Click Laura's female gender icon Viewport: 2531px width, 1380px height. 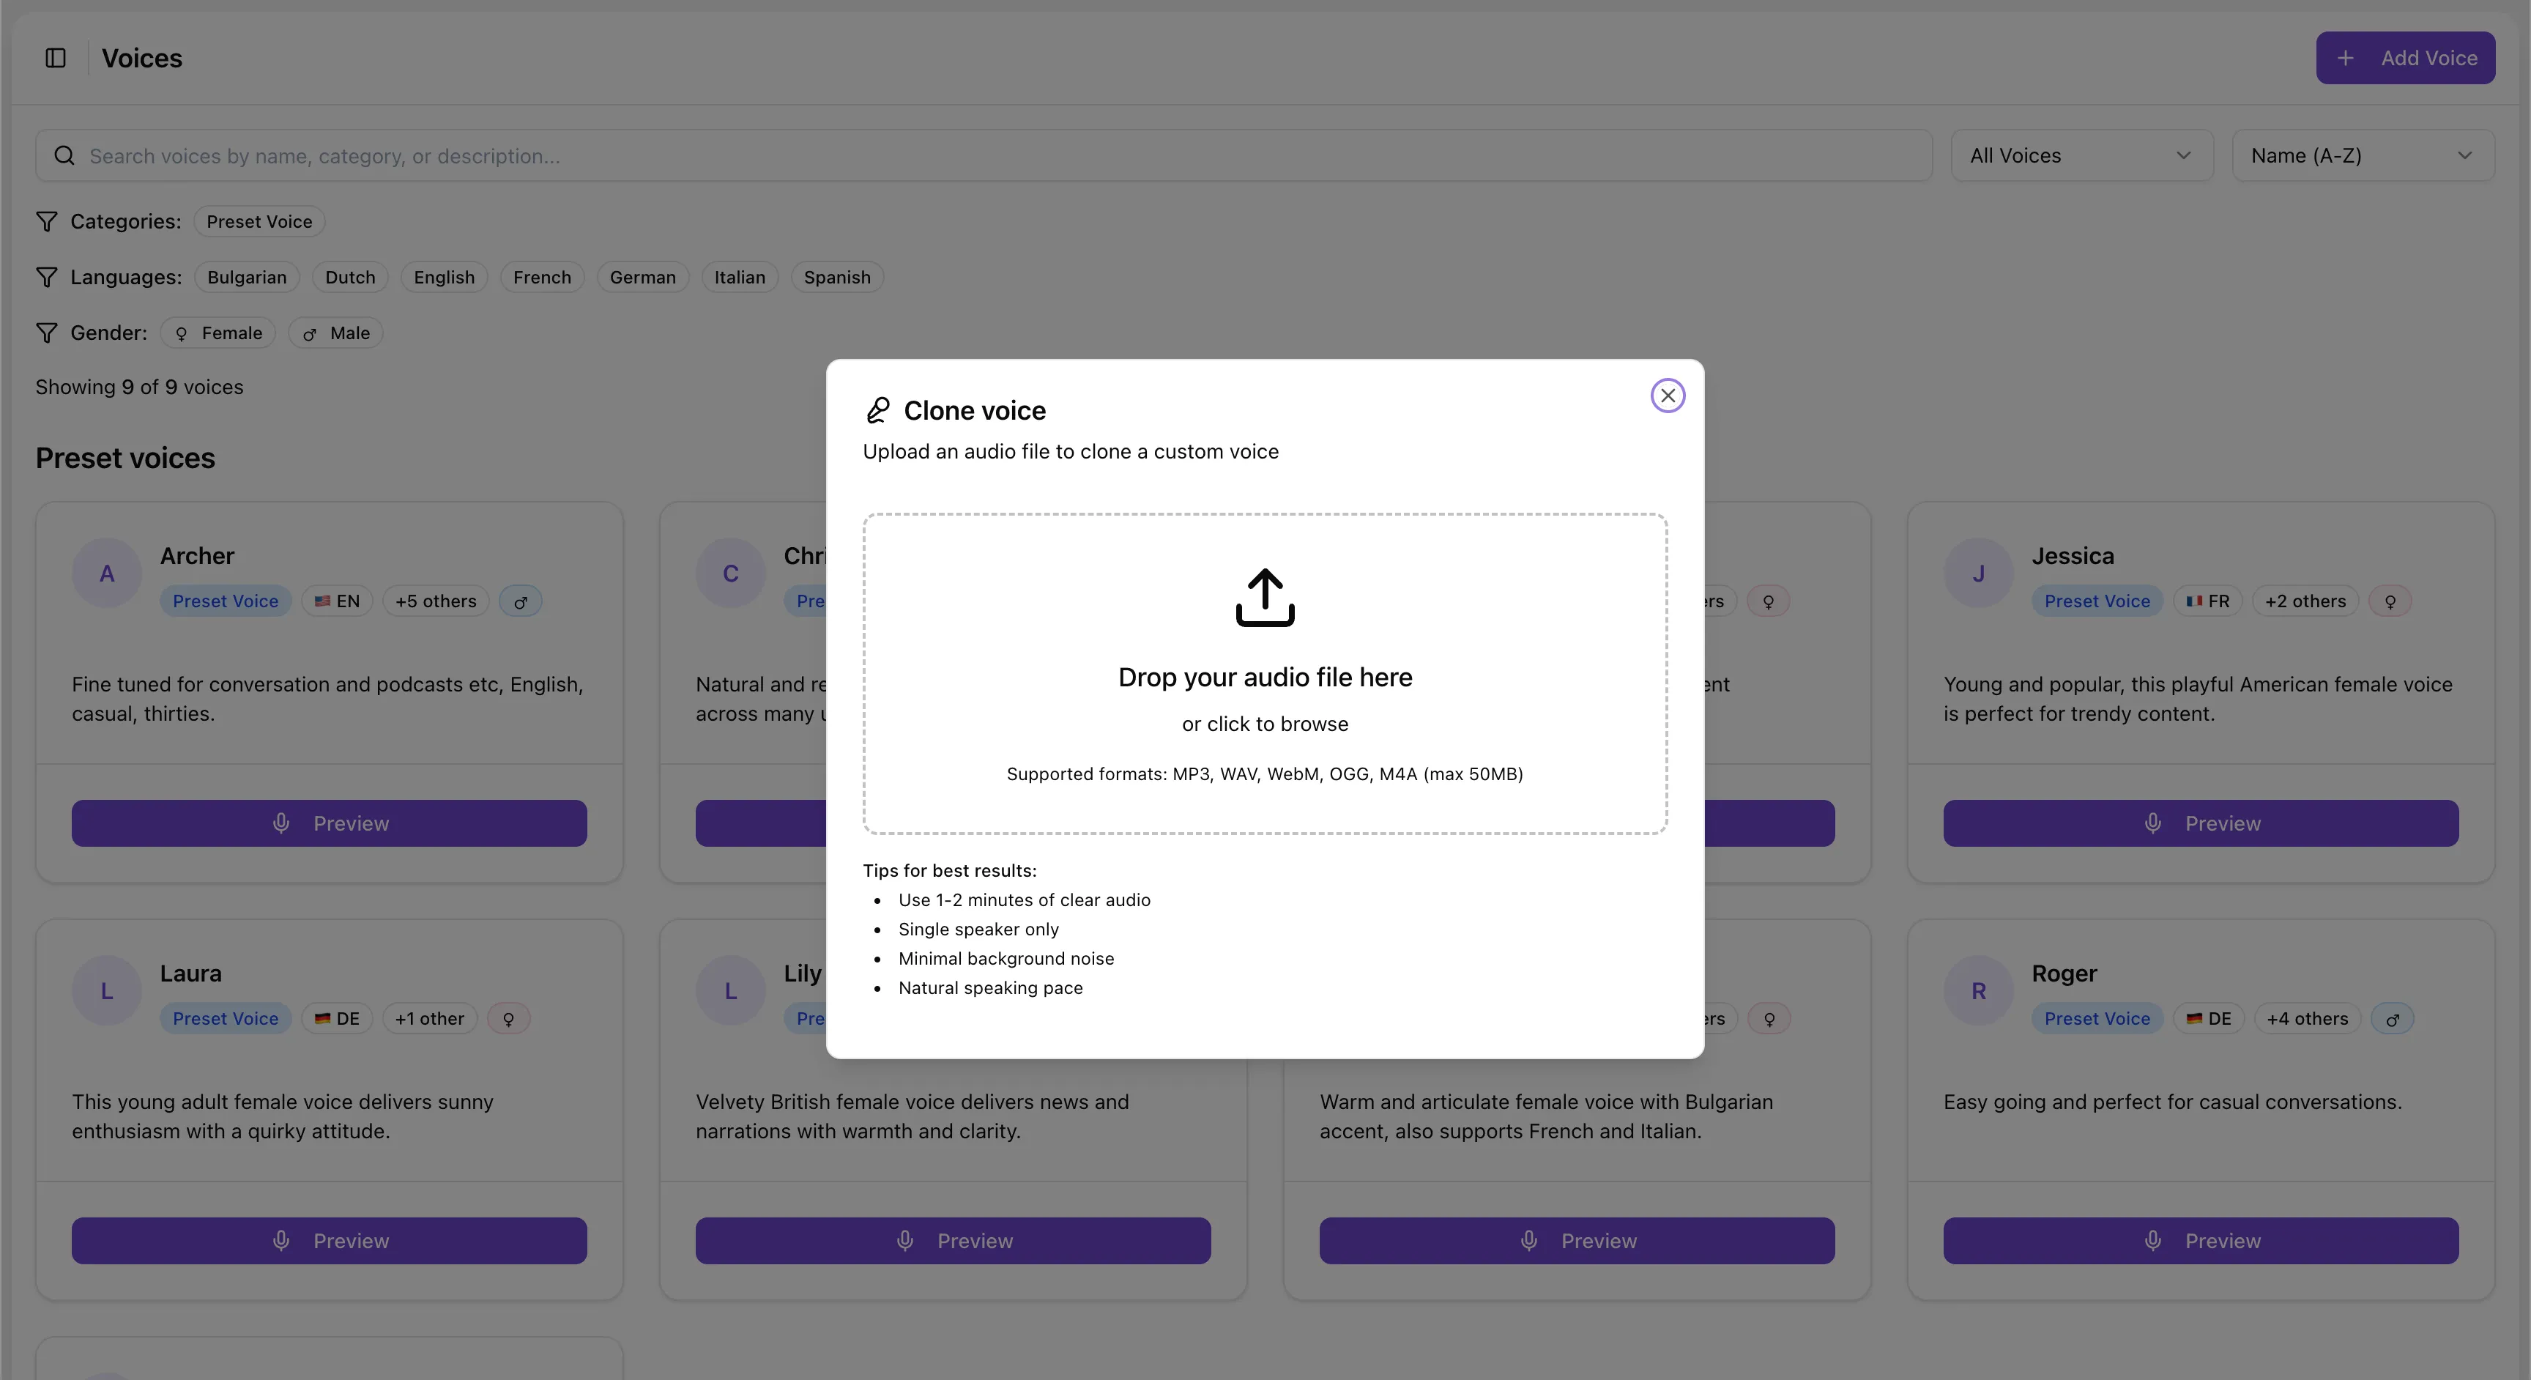coord(509,1020)
